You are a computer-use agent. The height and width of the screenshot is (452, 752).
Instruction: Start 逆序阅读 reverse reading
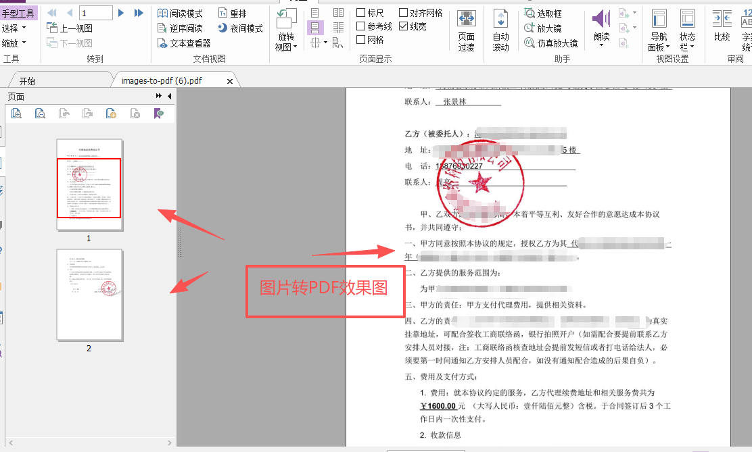click(x=181, y=28)
